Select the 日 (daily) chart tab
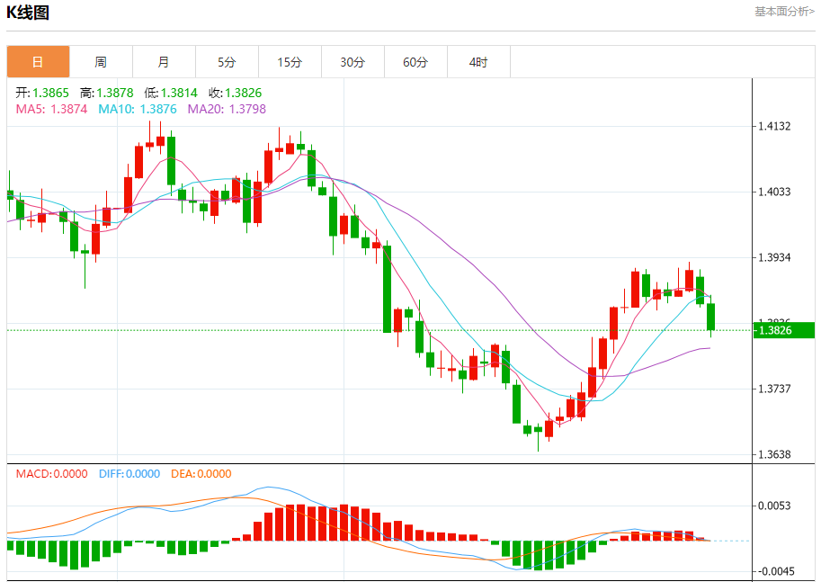This screenshot has width=821, height=582. (x=38, y=62)
